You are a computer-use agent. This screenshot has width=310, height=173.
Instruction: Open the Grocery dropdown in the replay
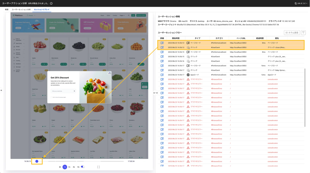point(31,15)
